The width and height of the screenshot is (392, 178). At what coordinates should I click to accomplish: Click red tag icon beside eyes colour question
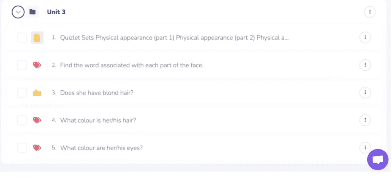[x=37, y=148]
